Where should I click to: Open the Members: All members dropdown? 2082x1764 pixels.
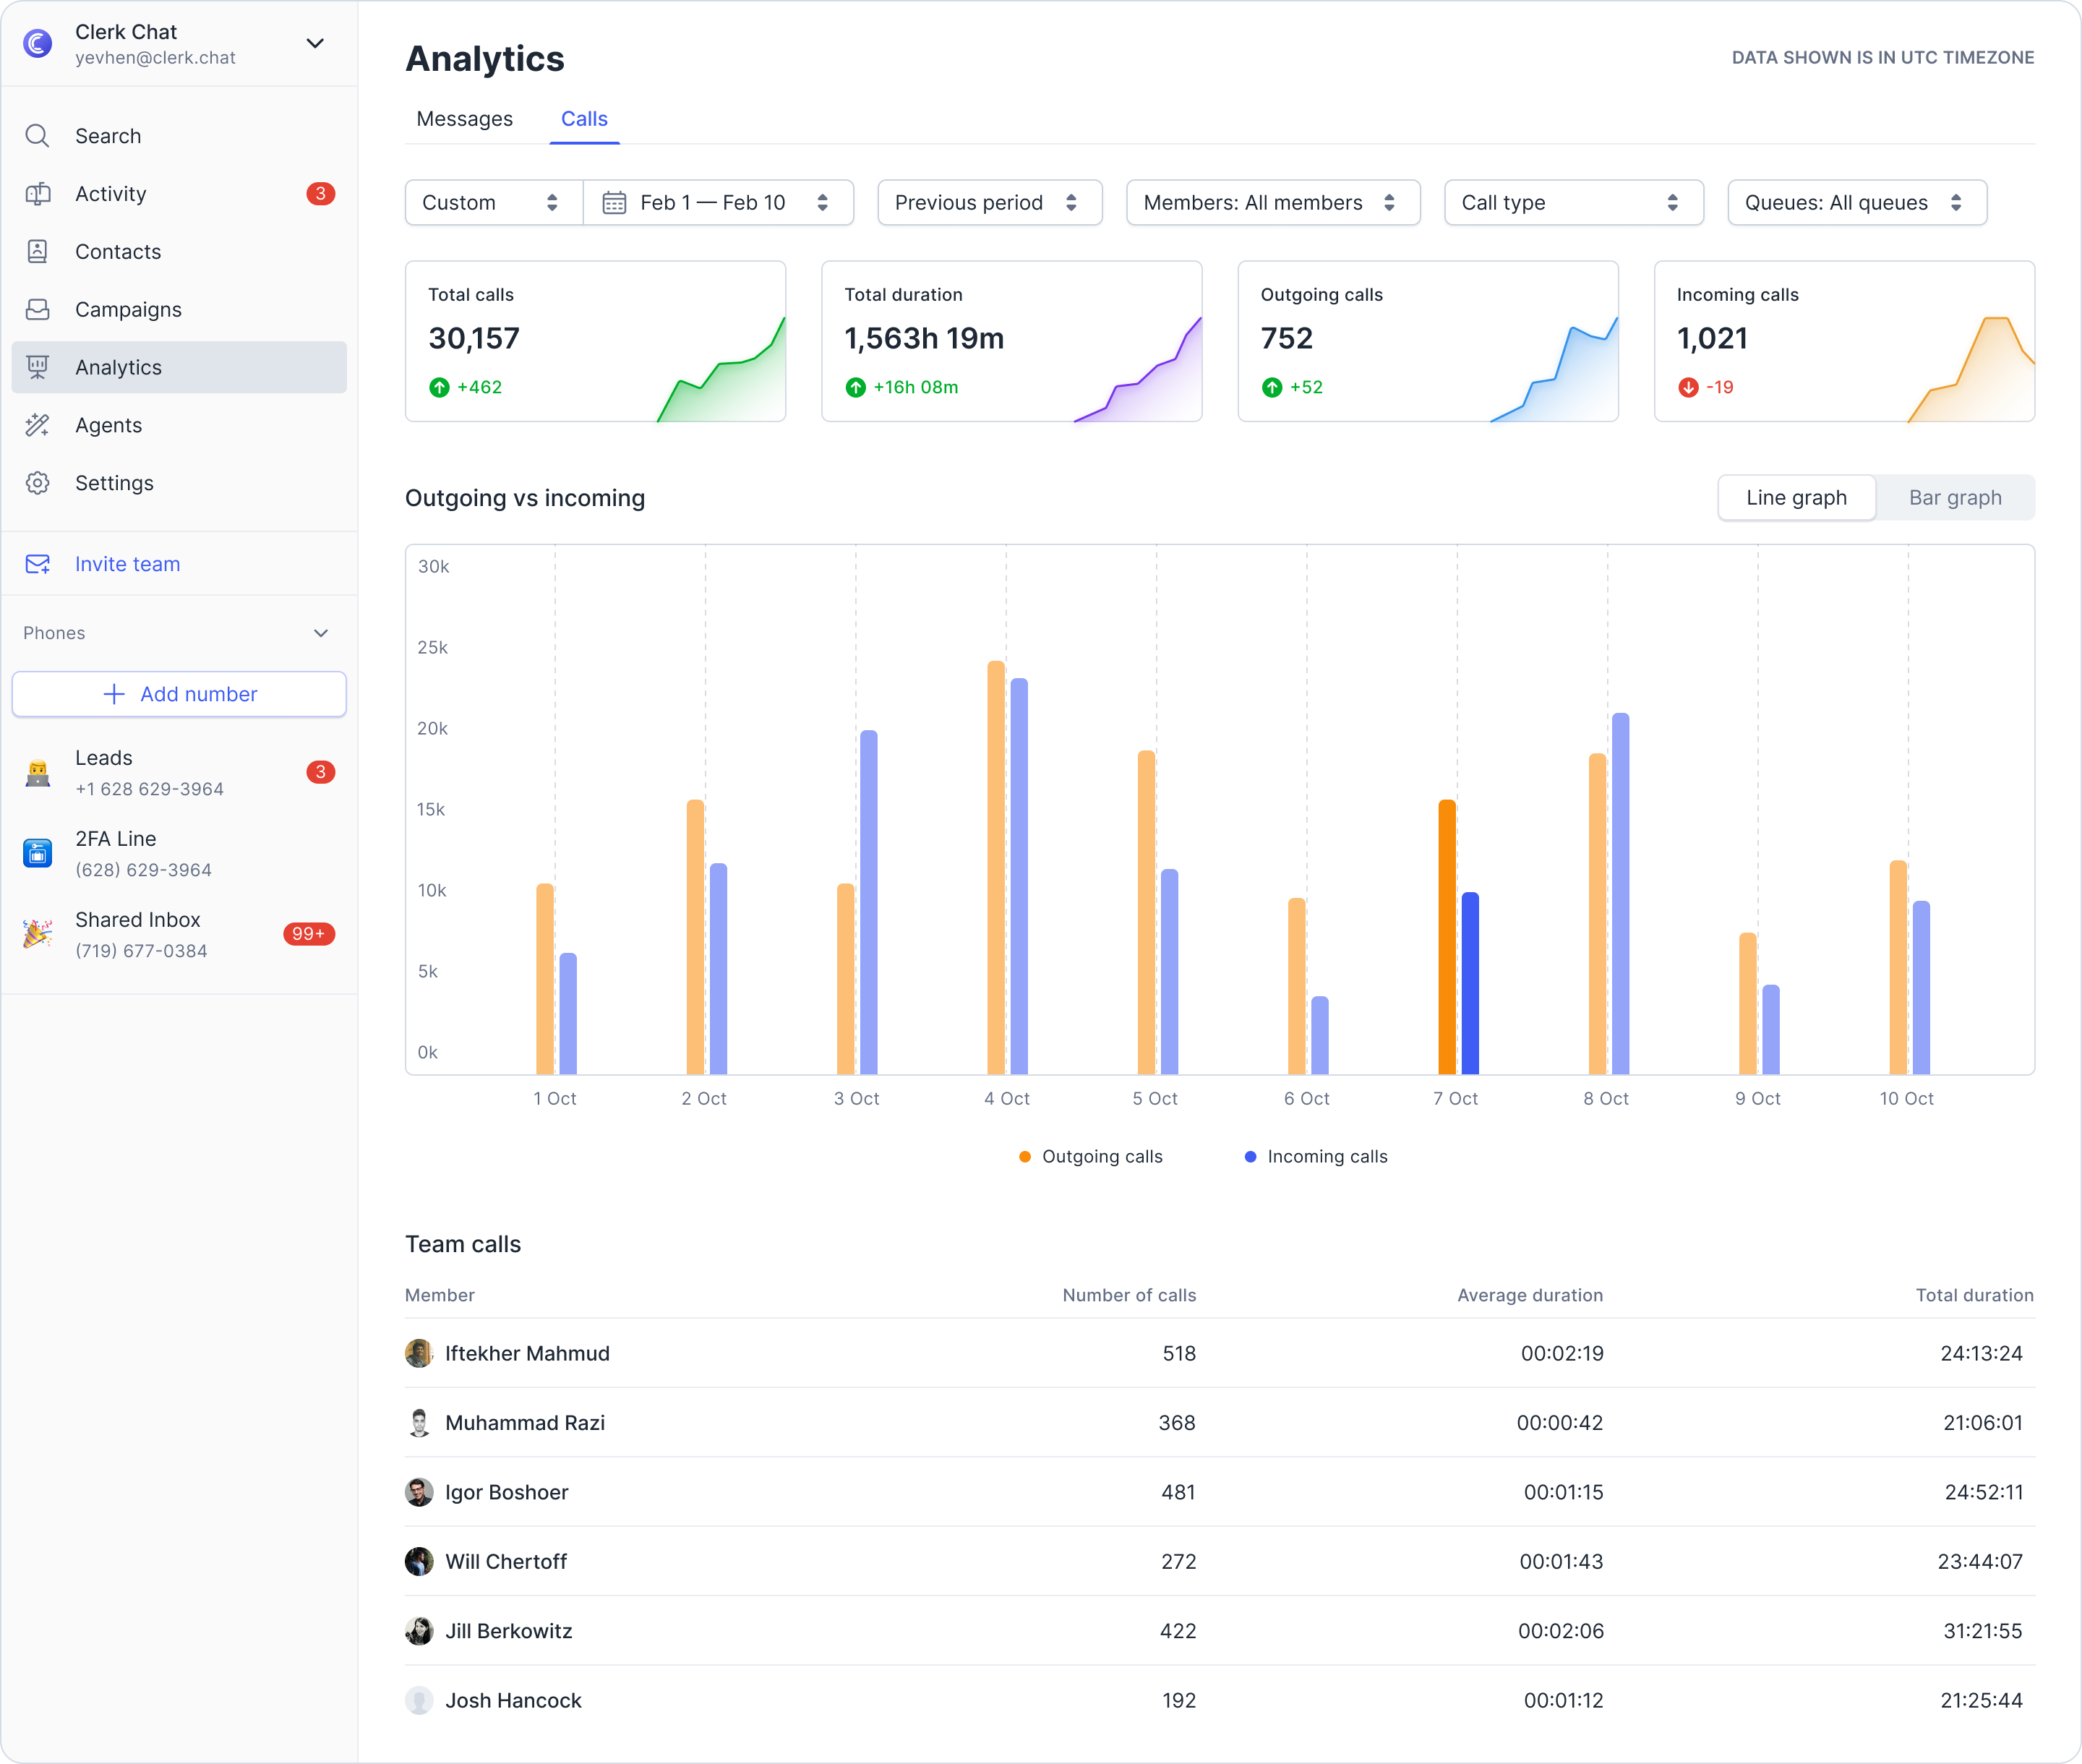(x=1272, y=203)
